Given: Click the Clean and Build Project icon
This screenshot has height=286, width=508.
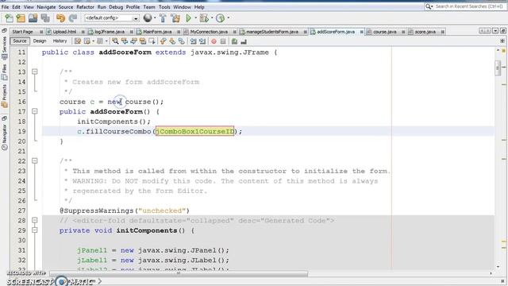Looking at the screenshot, I should (175, 18).
